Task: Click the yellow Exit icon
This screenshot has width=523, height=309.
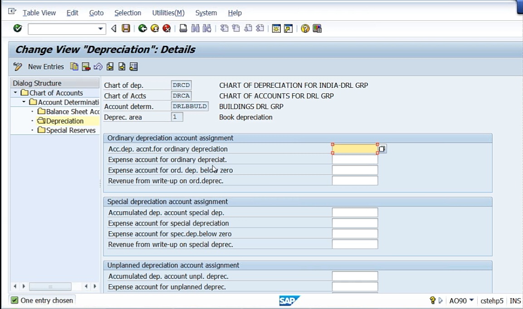Action: (x=154, y=29)
